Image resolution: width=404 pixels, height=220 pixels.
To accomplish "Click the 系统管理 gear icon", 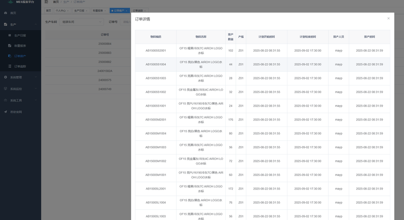I will pos(6,77).
